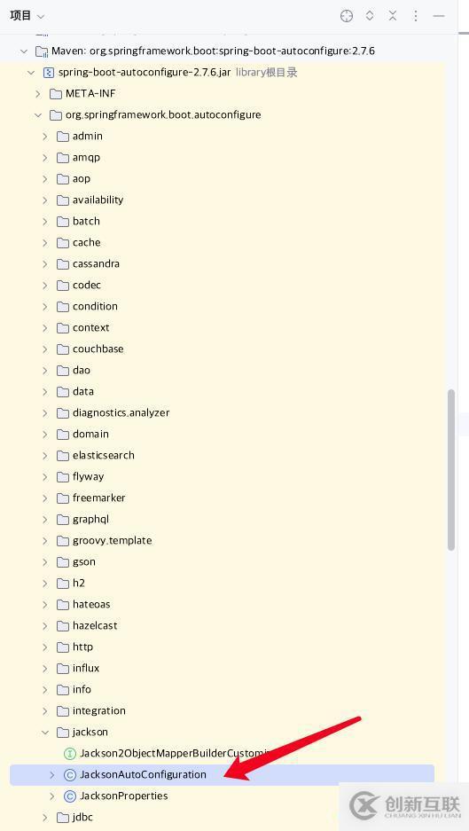Image resolution: width=469 pixels, height=831 pixels.
Task: Click the locate opened file crosshair icon
Action: click(x=346, y=16)
